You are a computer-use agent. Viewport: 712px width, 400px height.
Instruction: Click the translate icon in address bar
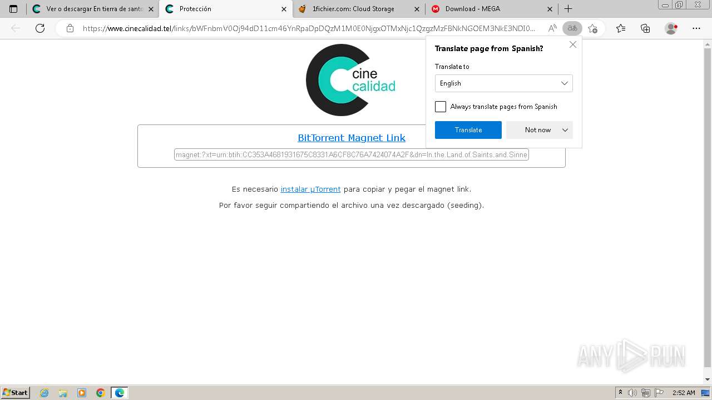pos(572,28)
